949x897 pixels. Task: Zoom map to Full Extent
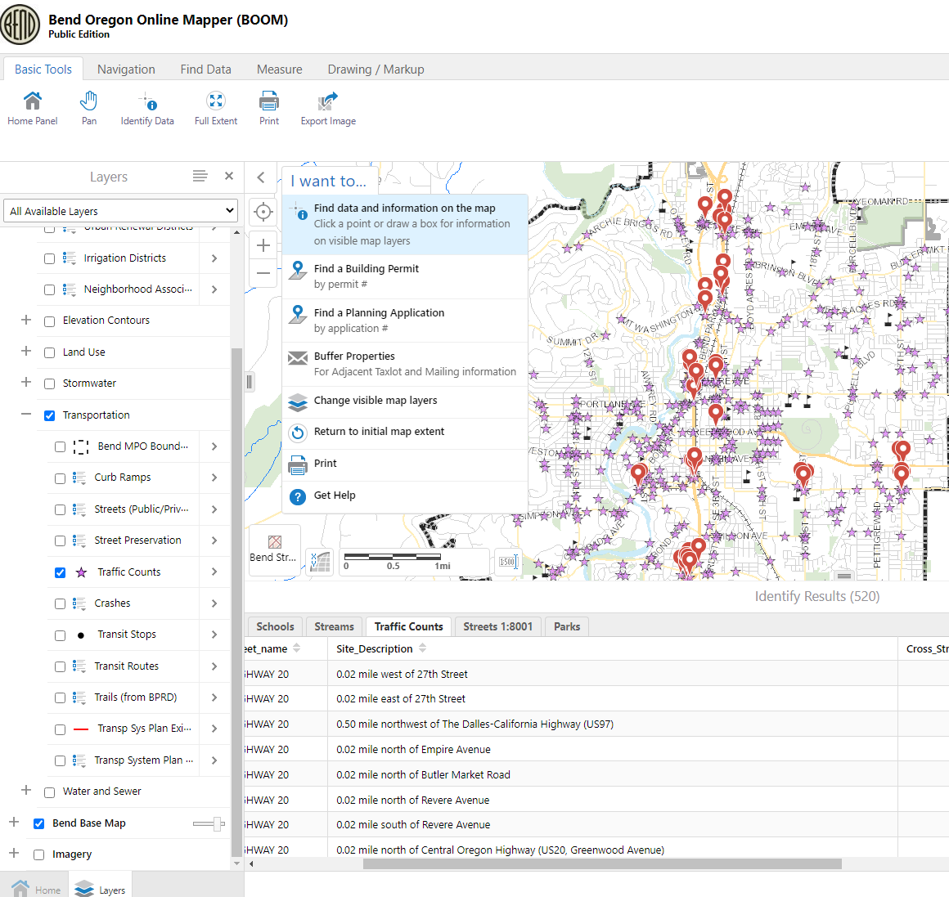(216, 101)
